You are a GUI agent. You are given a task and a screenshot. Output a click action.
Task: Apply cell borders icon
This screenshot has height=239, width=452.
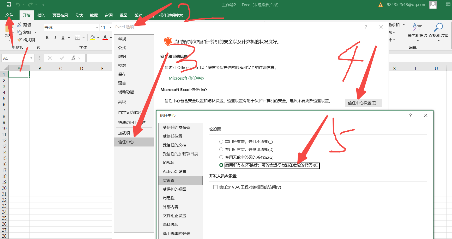click(77, 37)
